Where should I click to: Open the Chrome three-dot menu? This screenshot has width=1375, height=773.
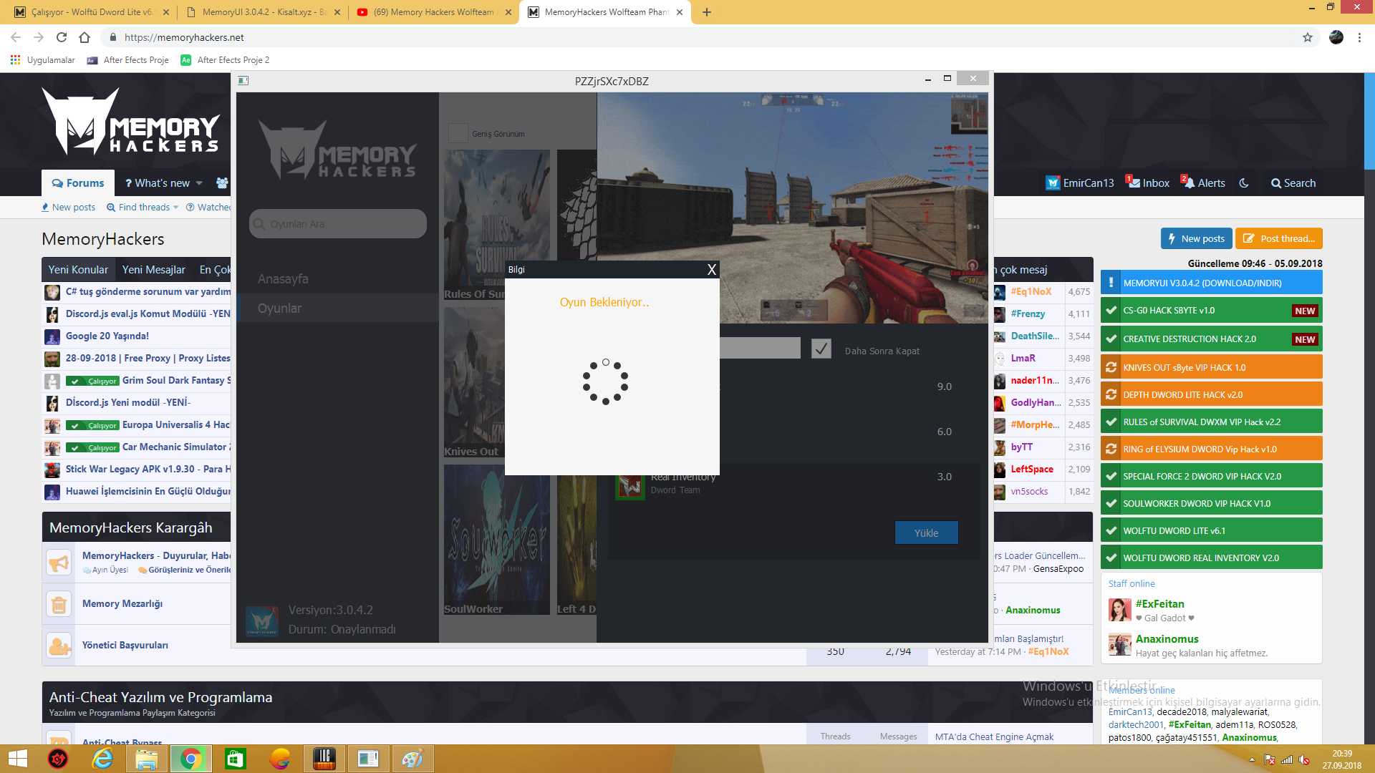tap(1359, 37)
